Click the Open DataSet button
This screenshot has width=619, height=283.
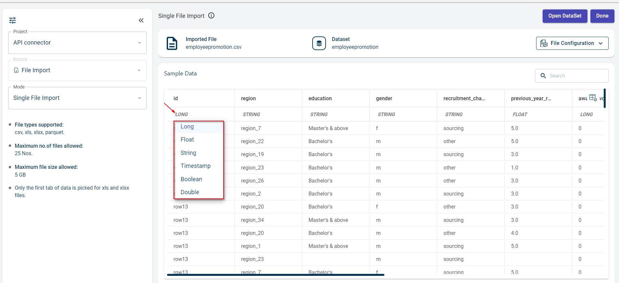(565, 16)
